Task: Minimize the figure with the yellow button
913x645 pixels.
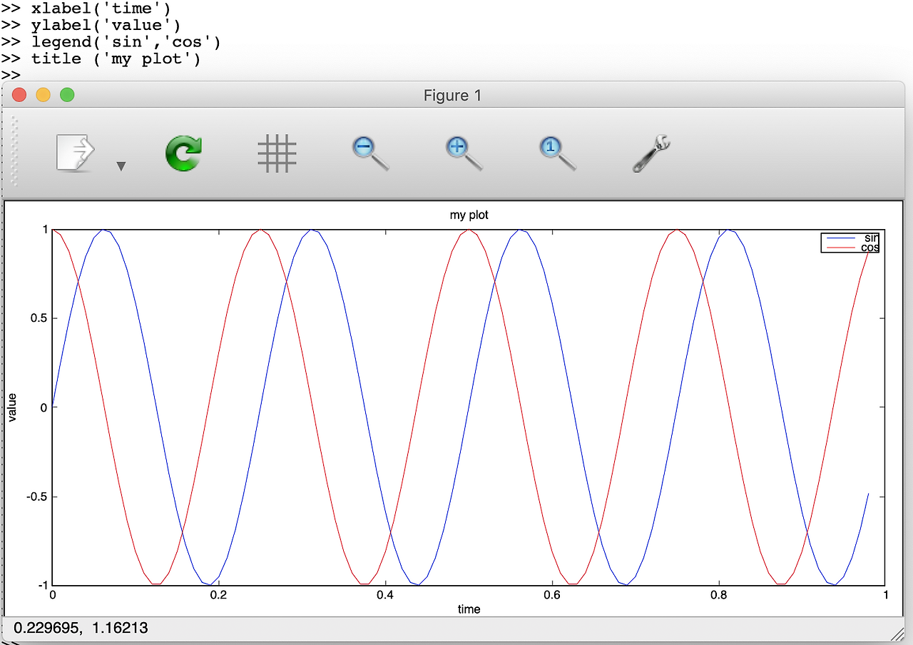Action: [x=43, y=93]
